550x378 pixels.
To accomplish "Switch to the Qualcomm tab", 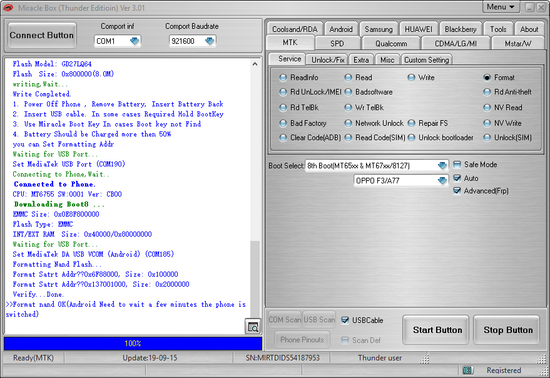I will click(391, 44).
